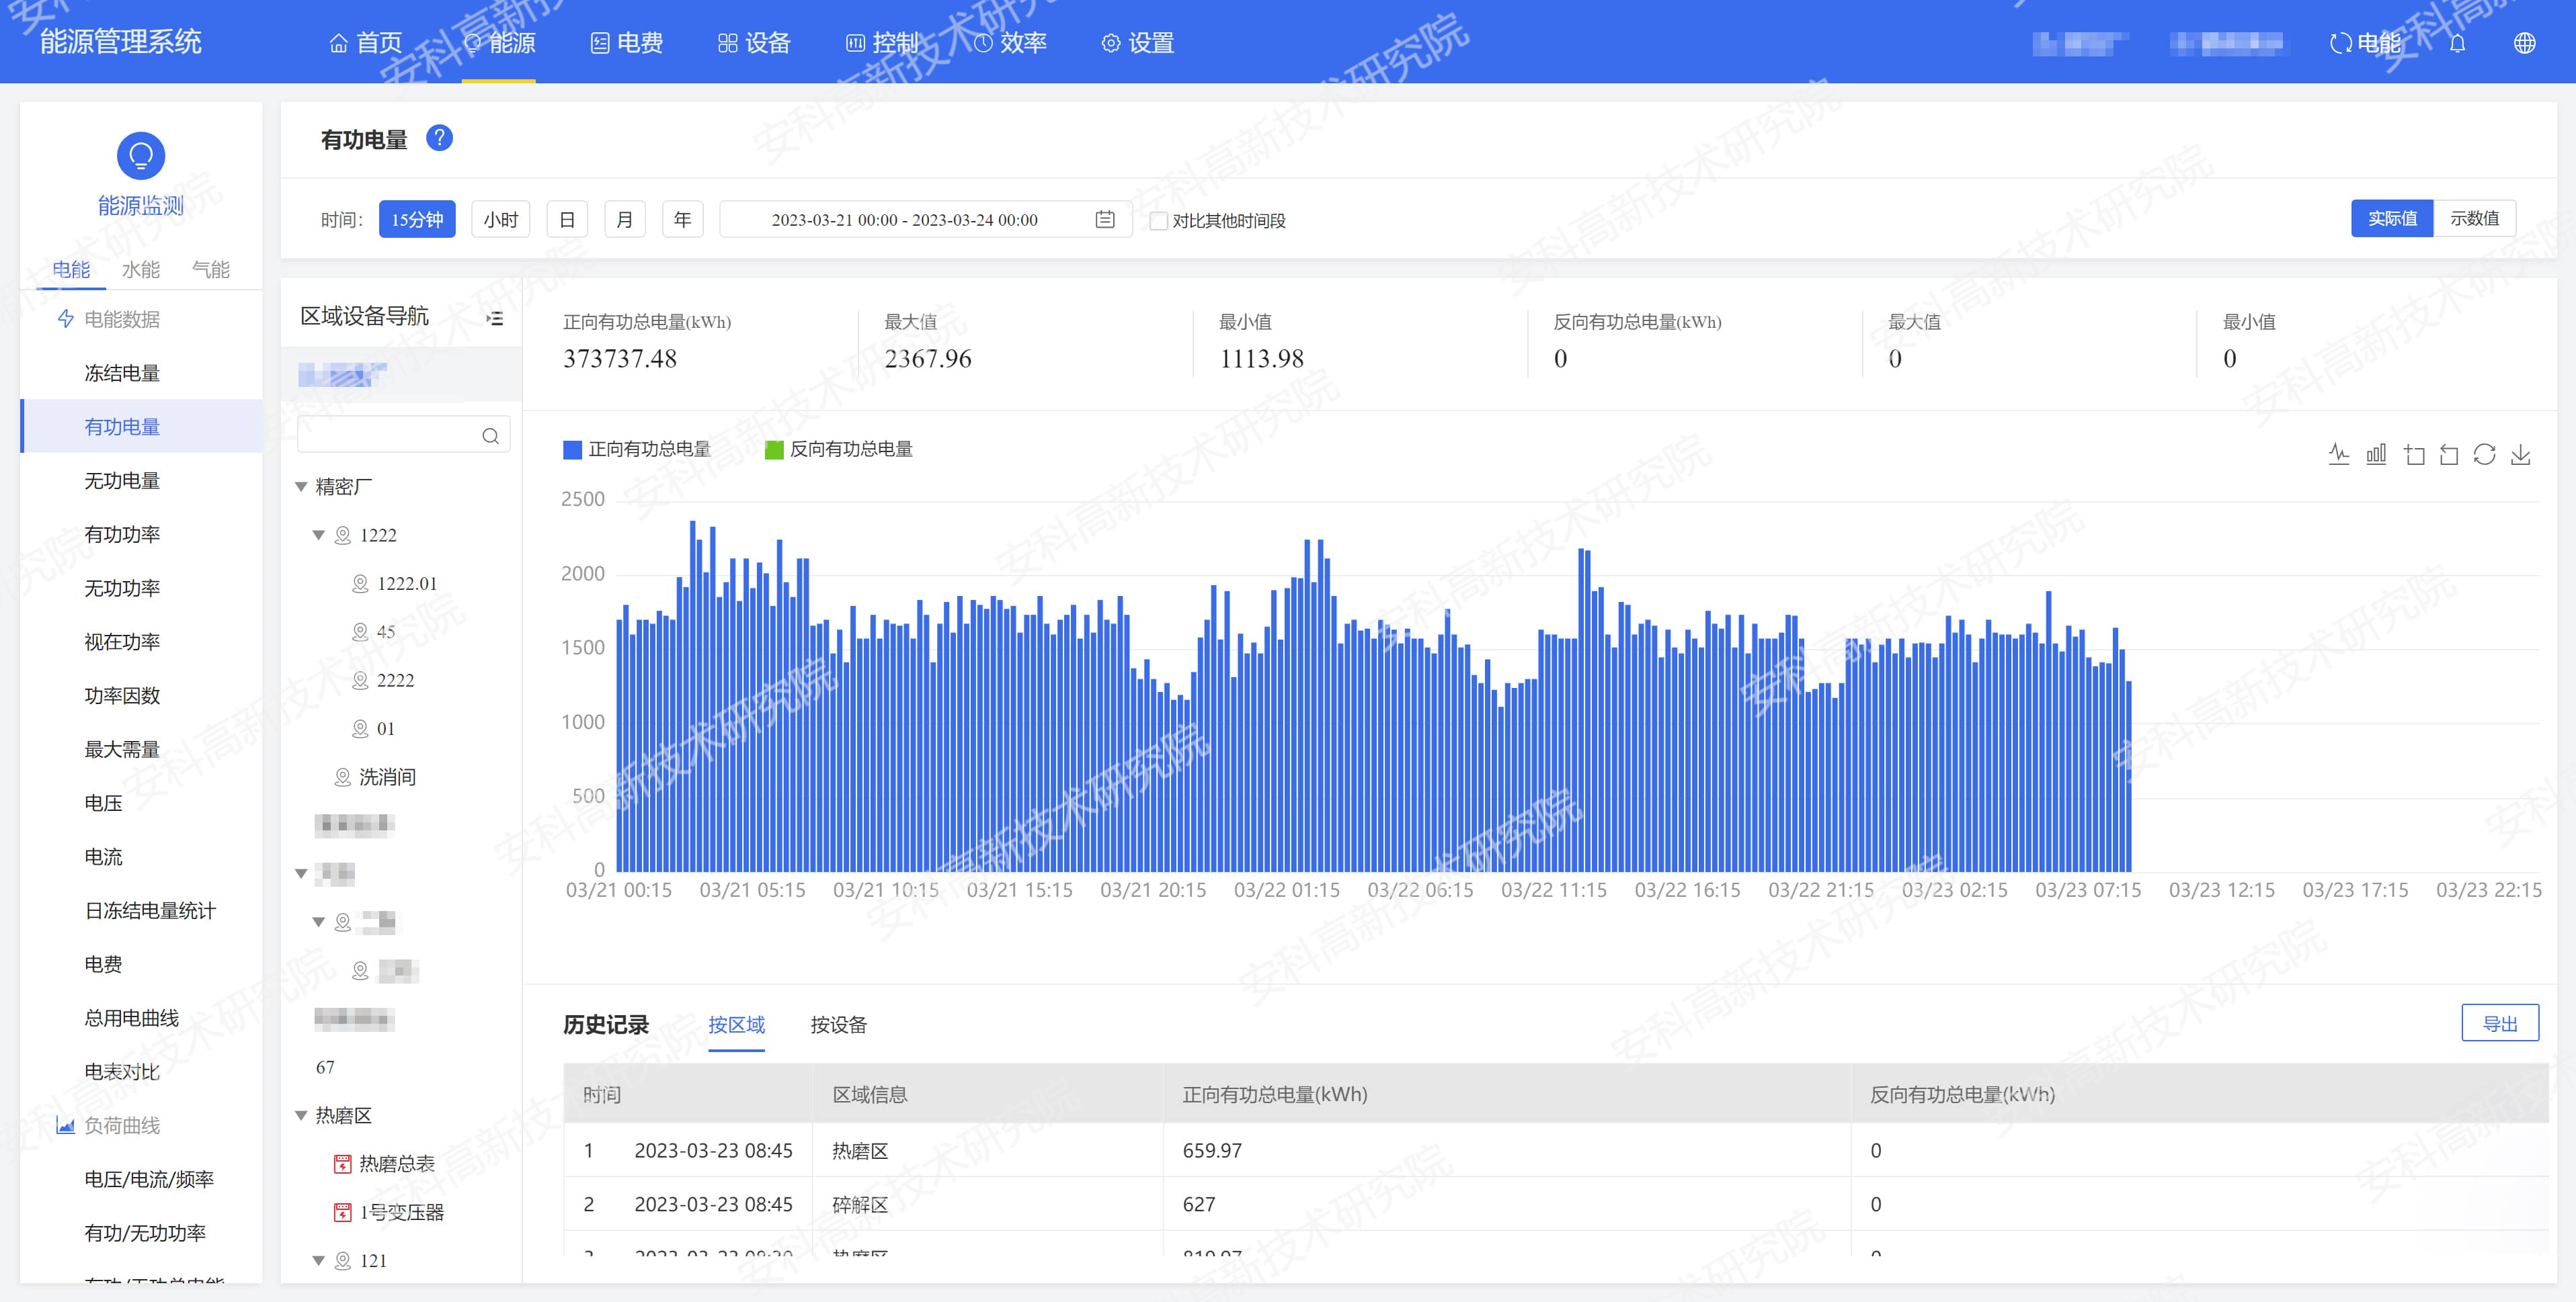Open the language globe icon
The width and height of the screenshot is (2576, 1302).
(x=2524, y=43)
